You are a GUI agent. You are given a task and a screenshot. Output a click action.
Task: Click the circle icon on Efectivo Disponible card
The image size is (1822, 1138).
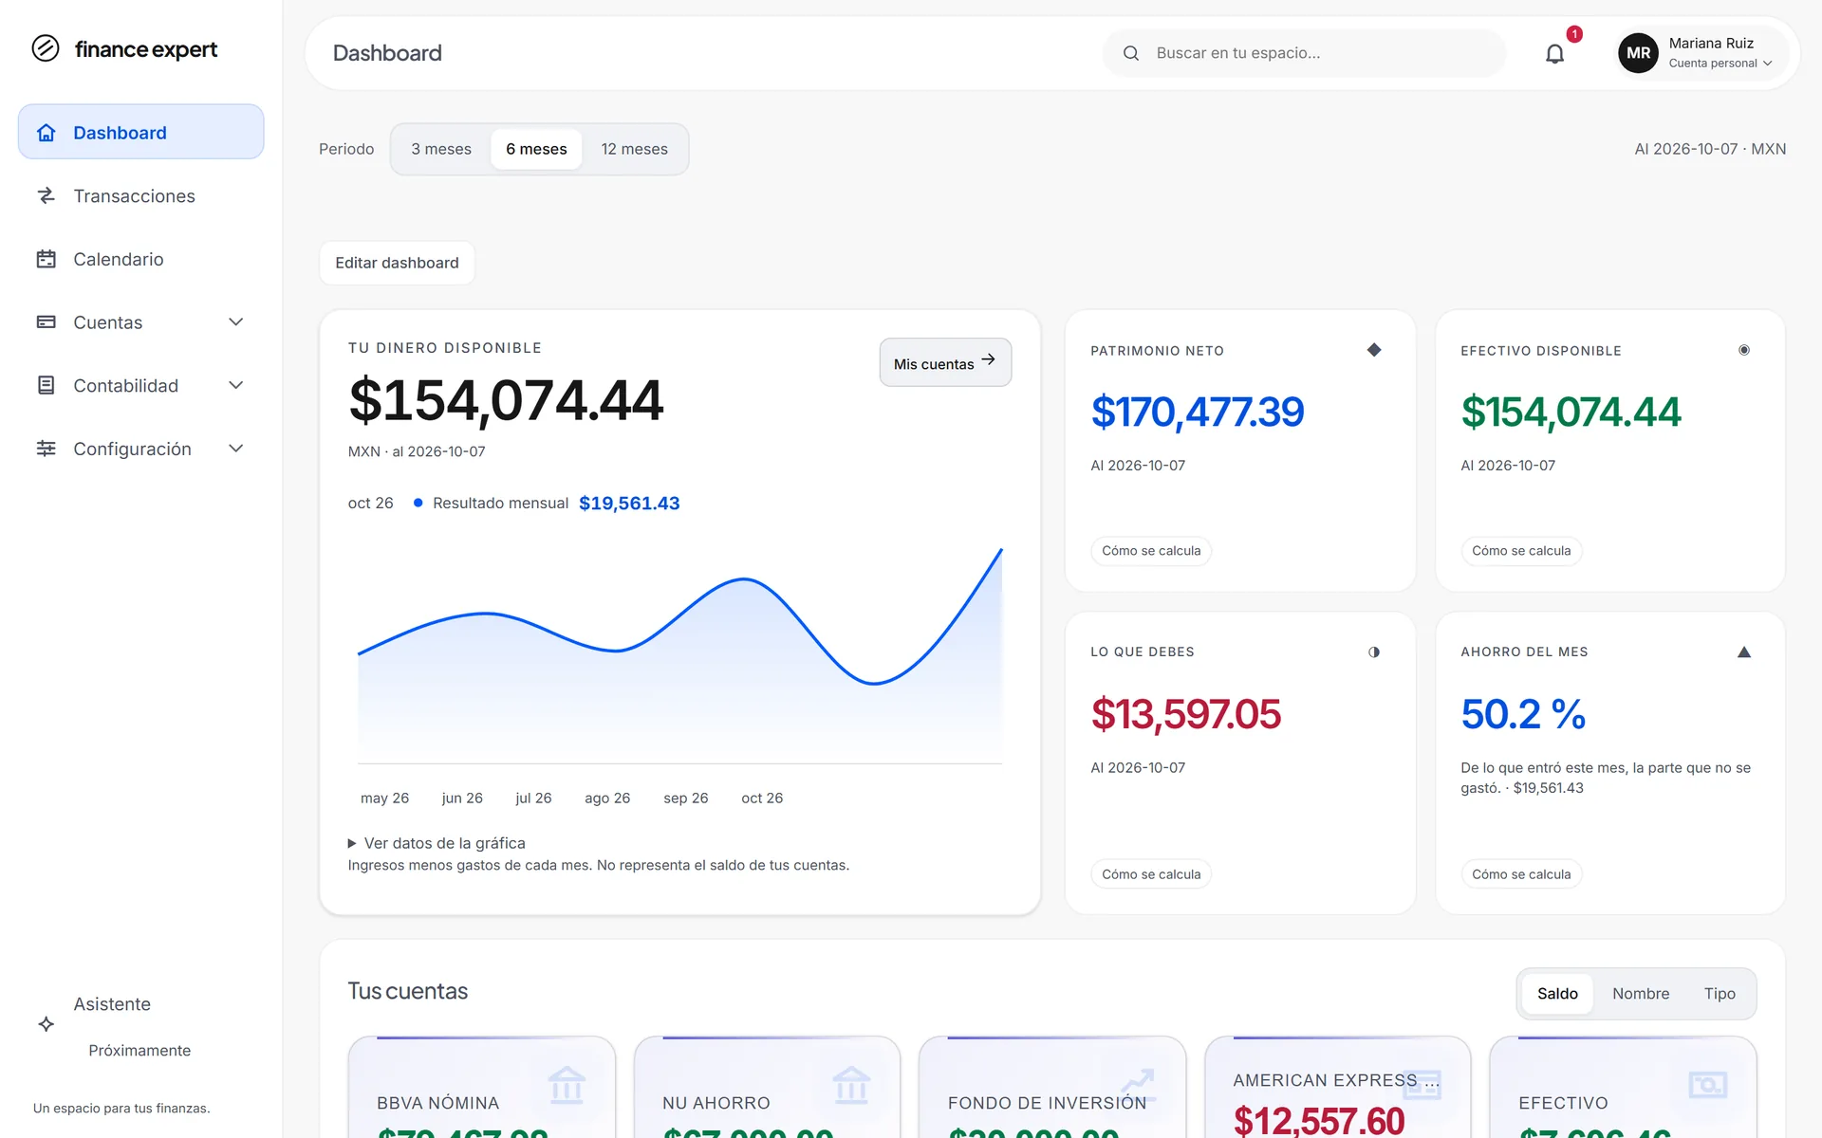(1744, 350)
